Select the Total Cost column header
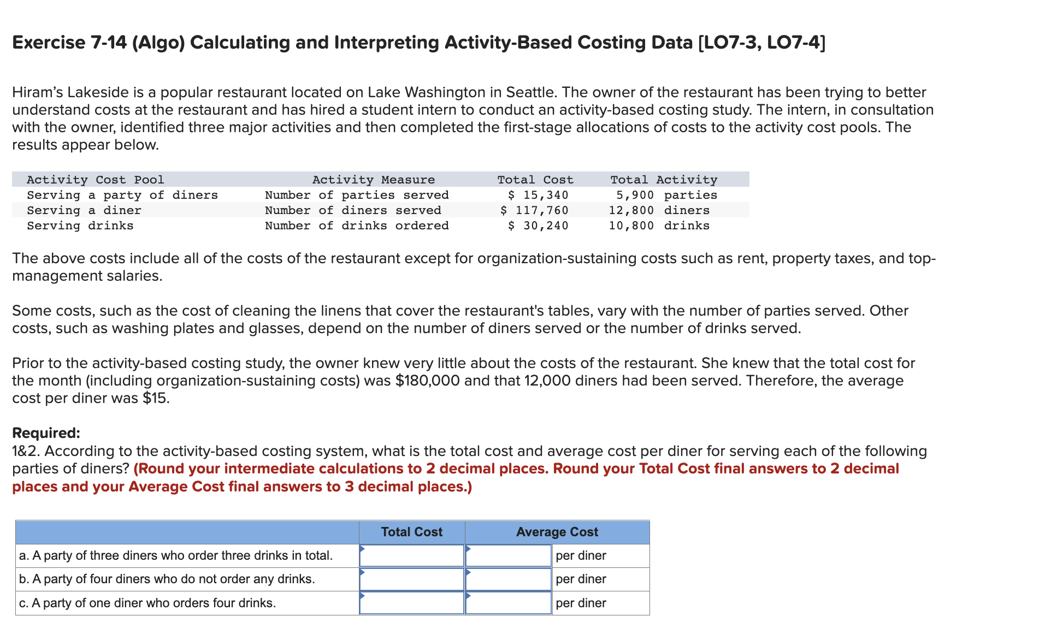This screenshot has height=640, width=1063. coord(411,531)
